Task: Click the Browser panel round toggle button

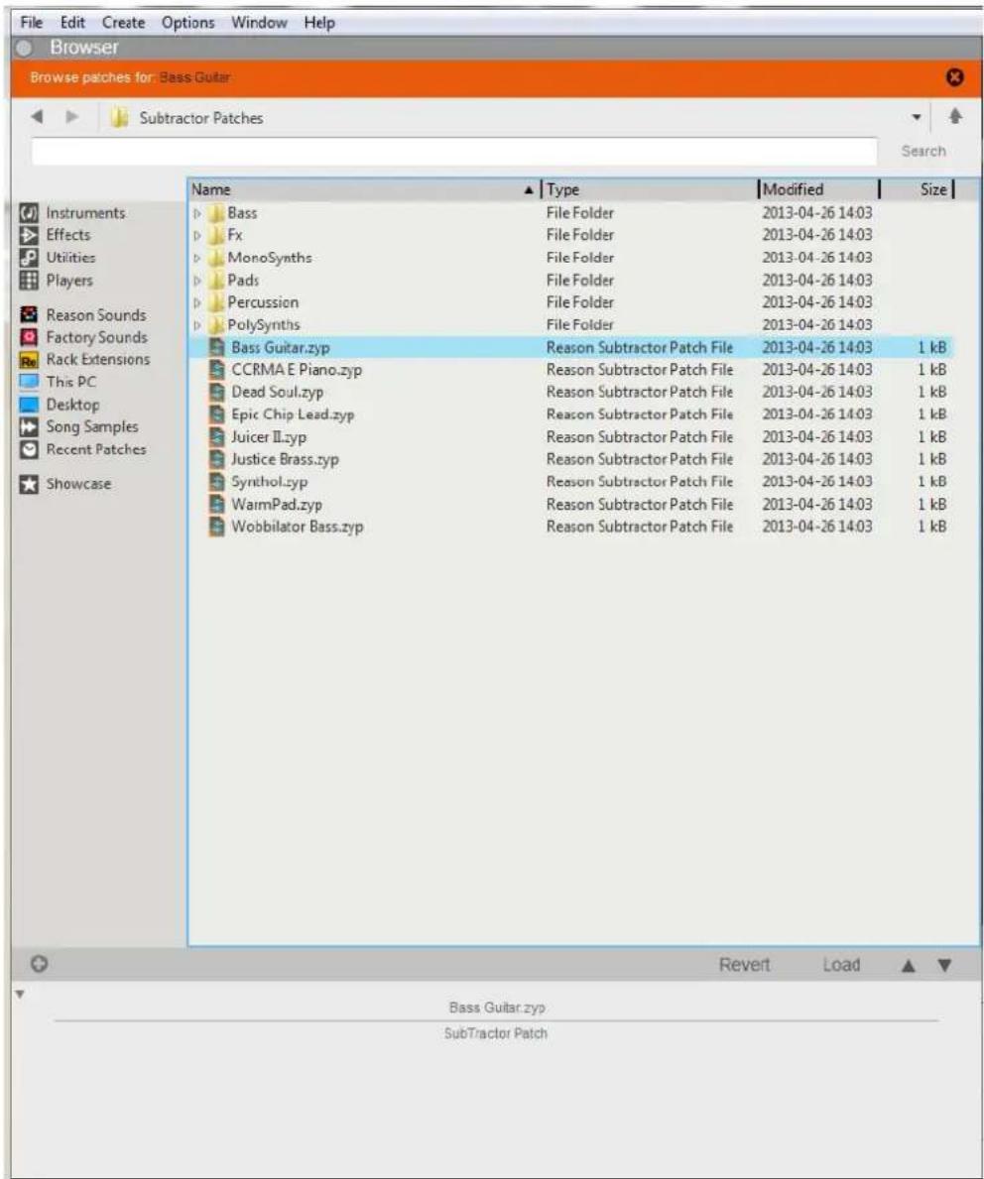Action: 24,49
